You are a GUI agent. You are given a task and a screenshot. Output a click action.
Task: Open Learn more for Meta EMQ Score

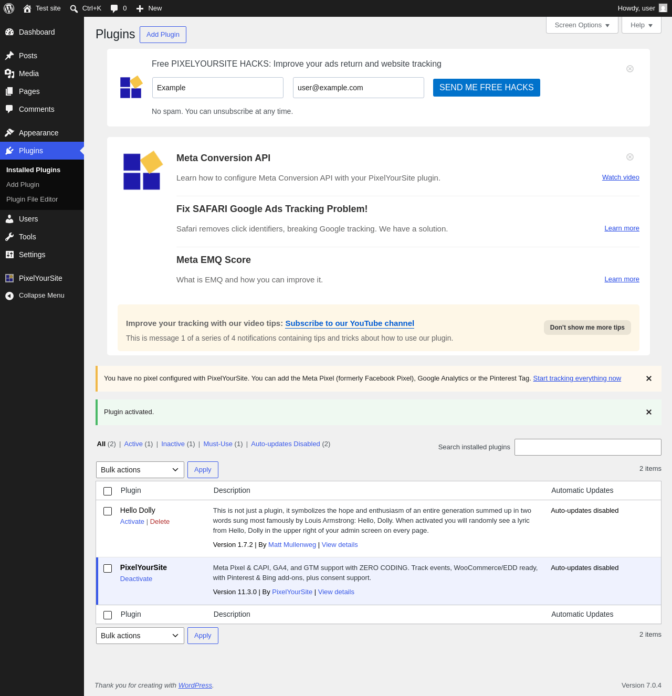[x=622, y=279]
